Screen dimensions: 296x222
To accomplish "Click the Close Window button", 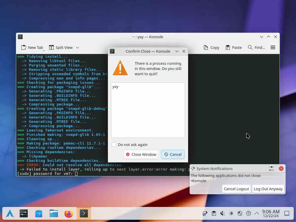I will tap(141, 154).
